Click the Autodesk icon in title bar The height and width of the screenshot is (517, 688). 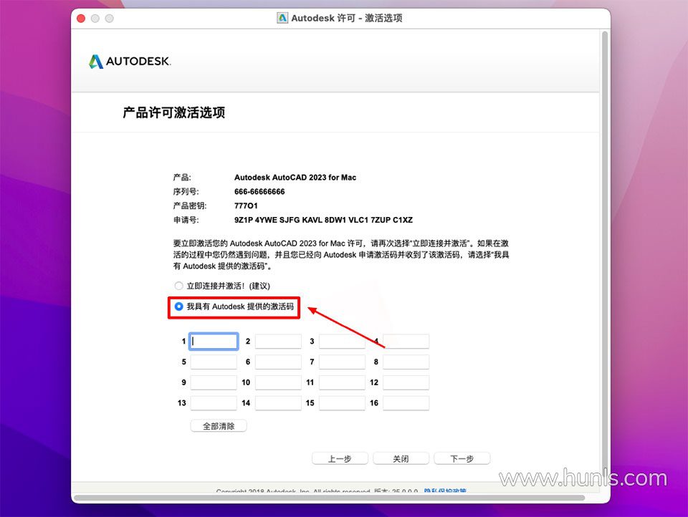pos(282,18)
